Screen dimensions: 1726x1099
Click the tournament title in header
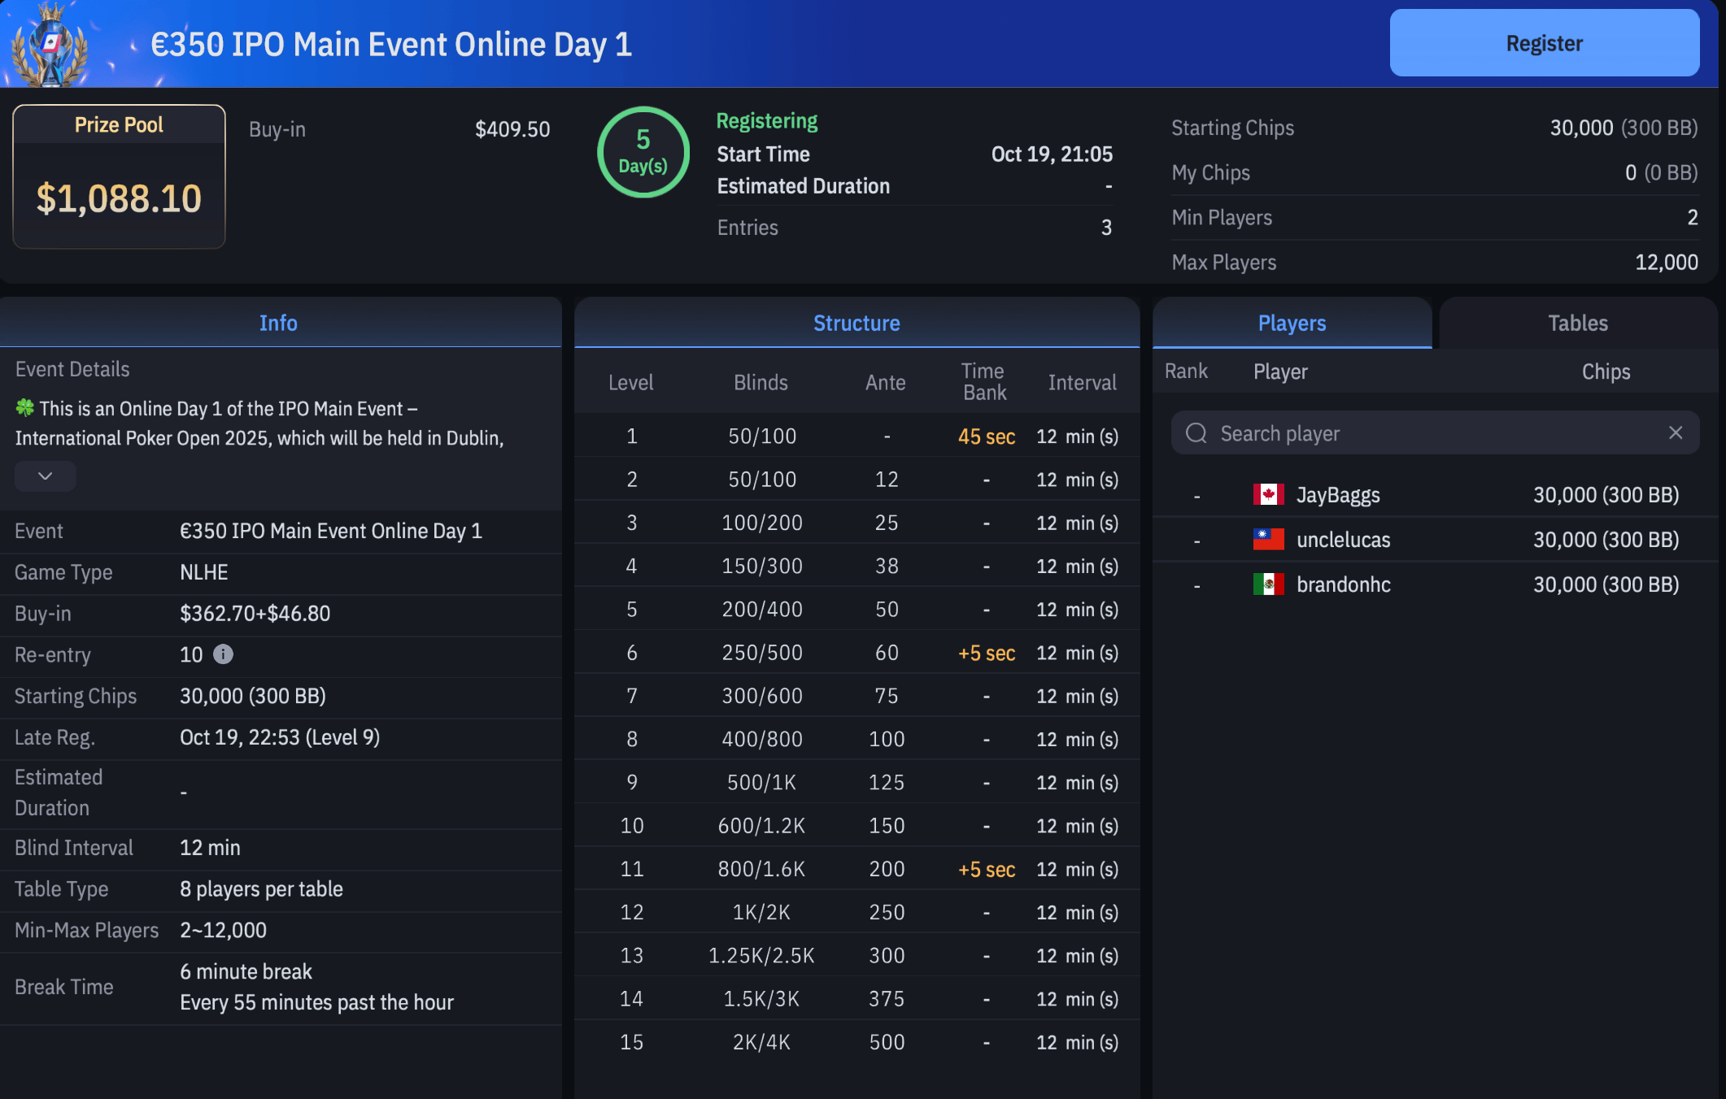(x=391, y=45)
